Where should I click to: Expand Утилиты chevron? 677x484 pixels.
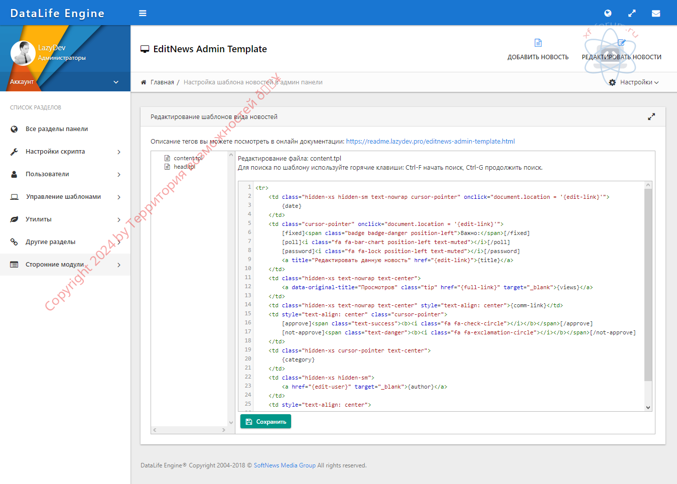click(x=119, y=219)
